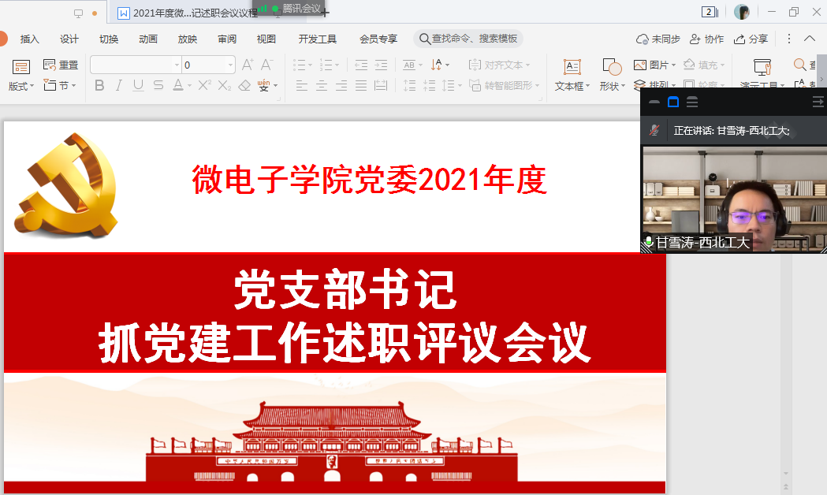This screenshot has width=827, height=495.
Task: Open the font size dropdown
Action: pos(230,65)
